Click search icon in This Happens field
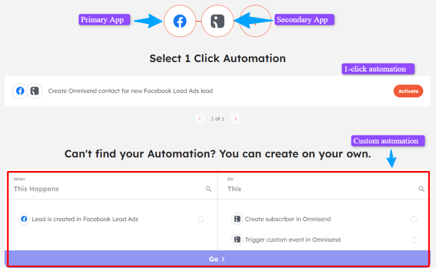This screenshot has width=436, height=268. 209,189
